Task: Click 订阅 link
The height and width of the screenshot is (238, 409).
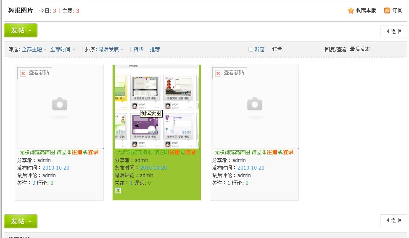Action: [x=397, y=10]
